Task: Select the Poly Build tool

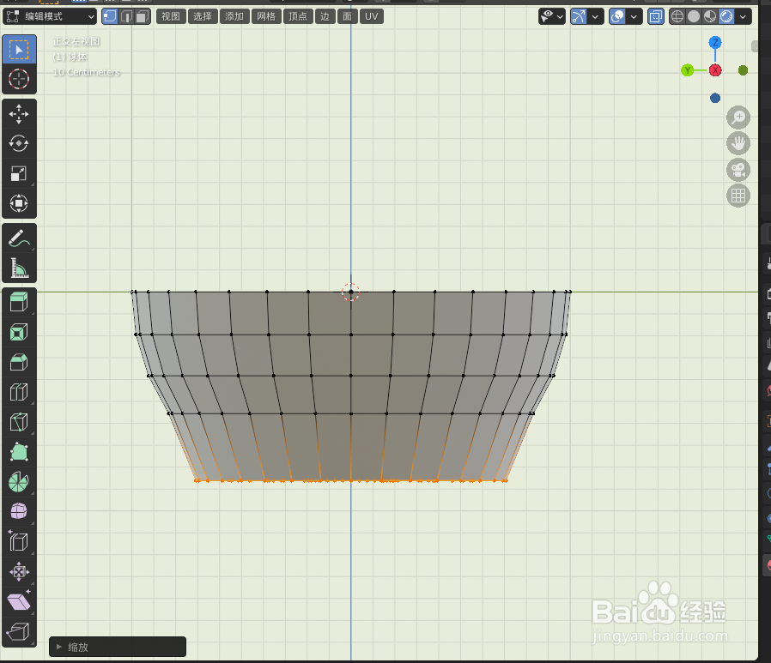Action: pos(19,452)
